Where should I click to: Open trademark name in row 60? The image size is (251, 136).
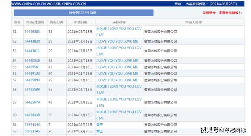point(119,115)
